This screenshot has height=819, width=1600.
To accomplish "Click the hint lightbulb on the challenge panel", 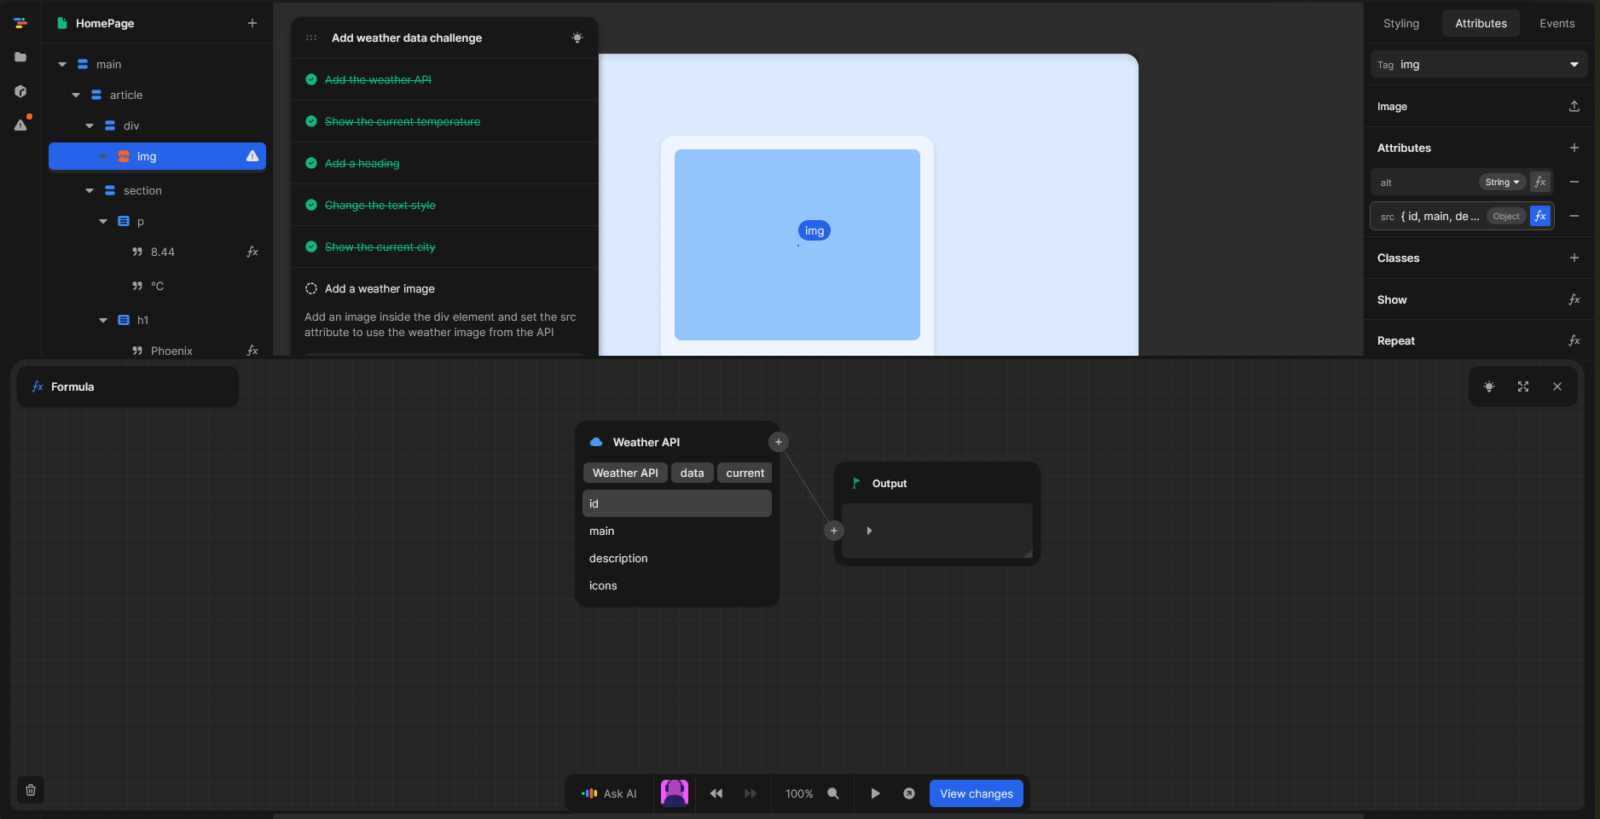I will tap(577, 38).
